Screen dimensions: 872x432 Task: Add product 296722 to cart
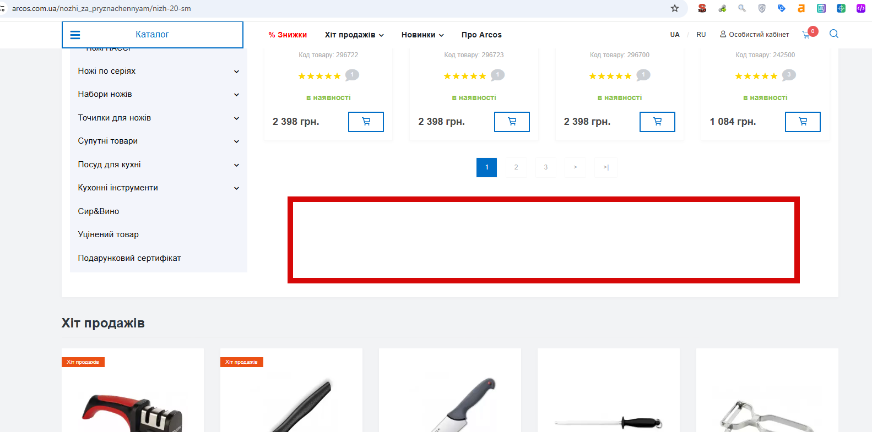[366, 122]
